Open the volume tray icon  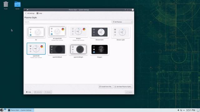tap(178, 110)
